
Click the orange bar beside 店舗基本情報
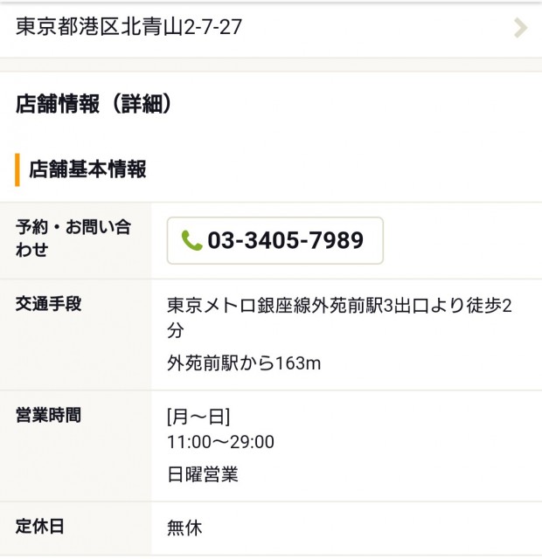coord(17,169)
